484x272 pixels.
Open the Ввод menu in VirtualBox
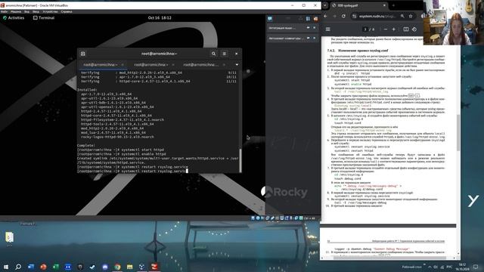point(36,12)
